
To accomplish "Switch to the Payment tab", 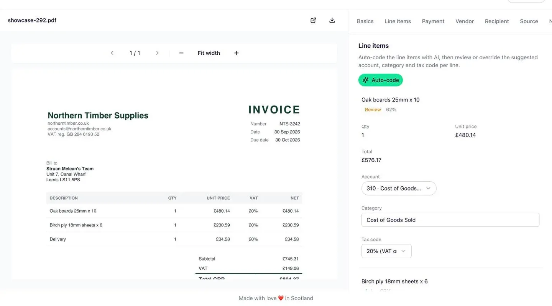I will pos(433,21).
